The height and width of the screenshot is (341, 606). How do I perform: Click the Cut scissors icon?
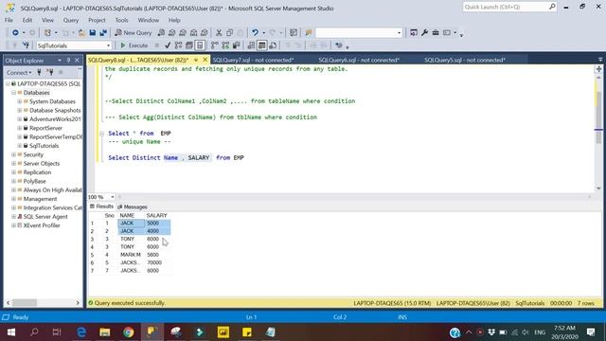click(219, 33)
